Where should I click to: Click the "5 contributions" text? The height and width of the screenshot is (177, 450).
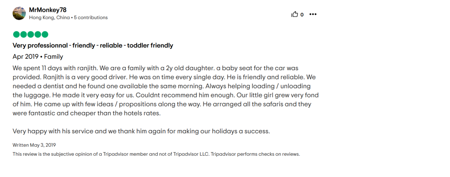pos(91,18)
